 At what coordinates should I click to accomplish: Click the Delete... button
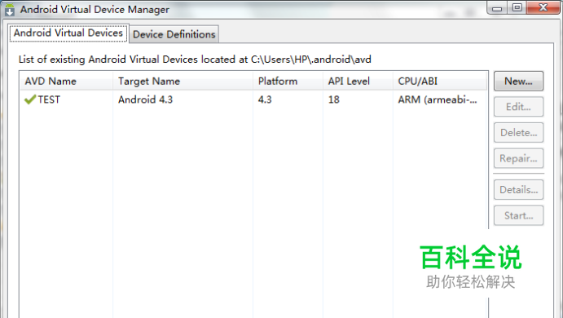click(518, 133)
